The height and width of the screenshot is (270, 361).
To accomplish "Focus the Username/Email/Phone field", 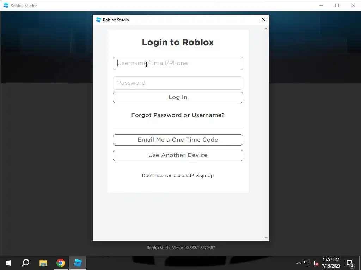I will tap(178, 63).
